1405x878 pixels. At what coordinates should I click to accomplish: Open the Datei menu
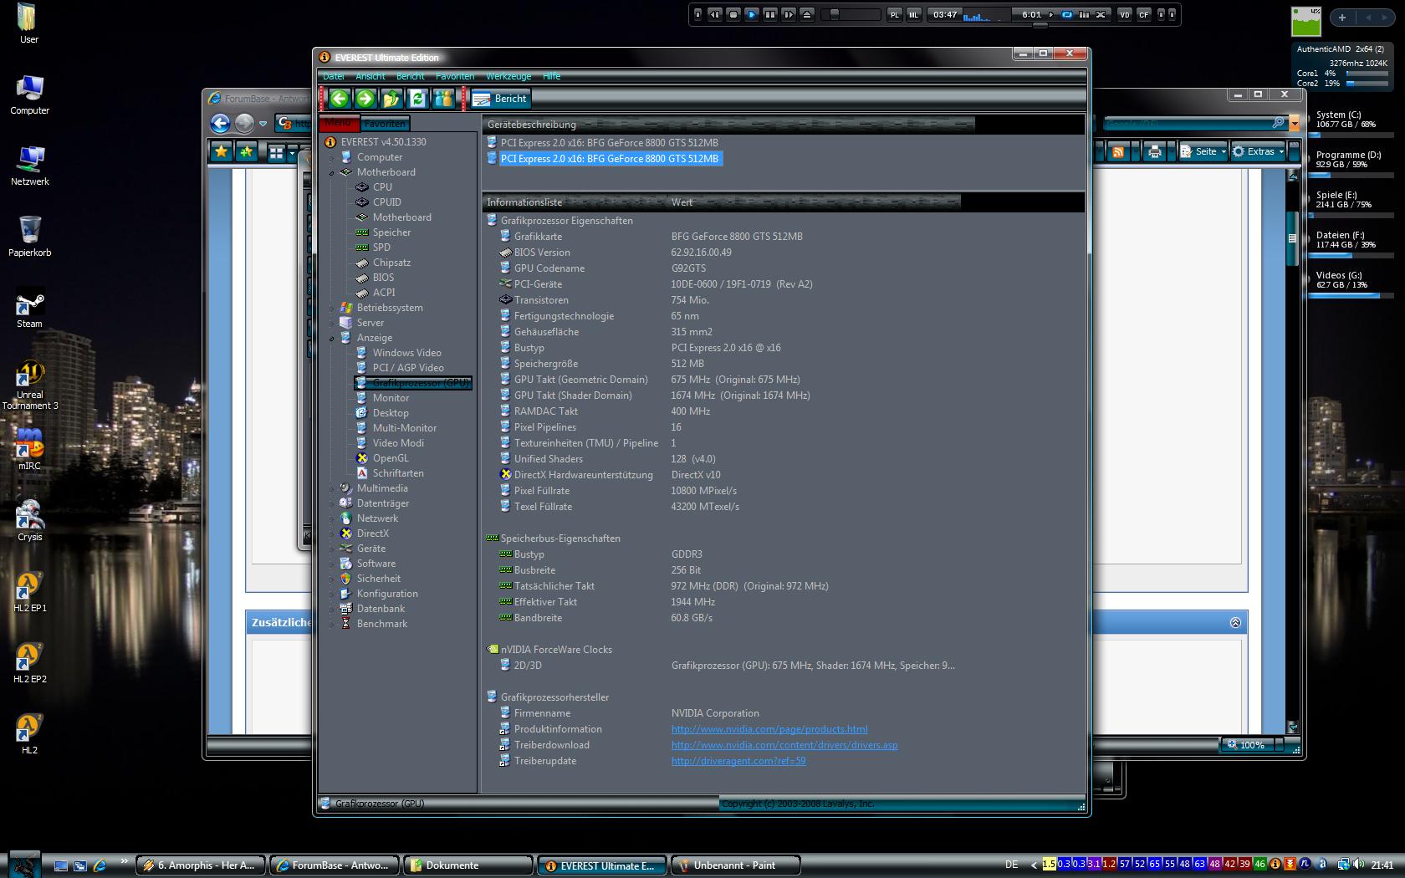pyautogui.click(x=334, y=76)
